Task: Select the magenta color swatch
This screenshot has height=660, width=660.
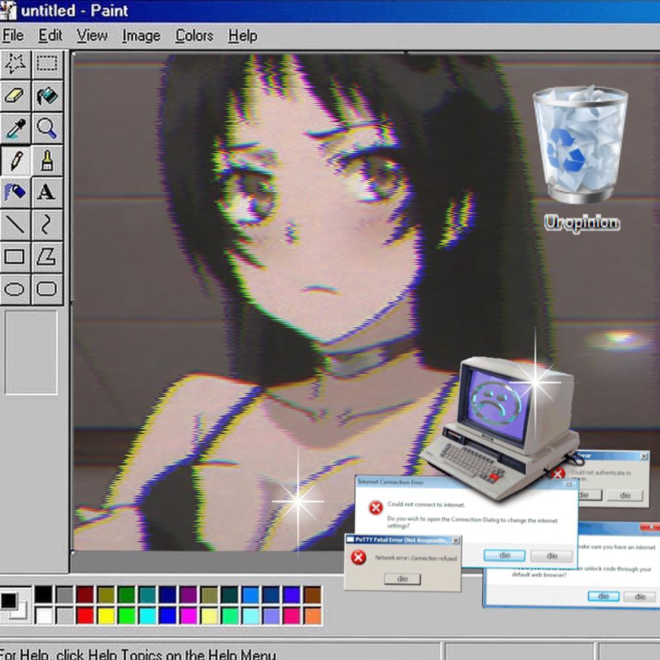Action: [x=188, y=616]
